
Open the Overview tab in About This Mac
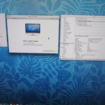[10, 18]
